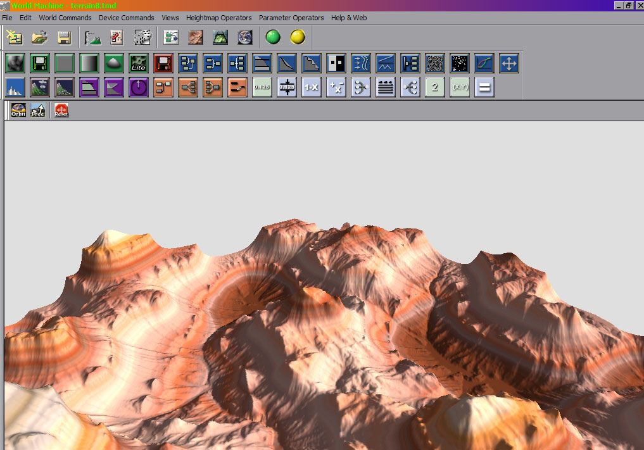Select the purple clock device icon
Viewport: 644px width, 450px height.
(139, 87)
